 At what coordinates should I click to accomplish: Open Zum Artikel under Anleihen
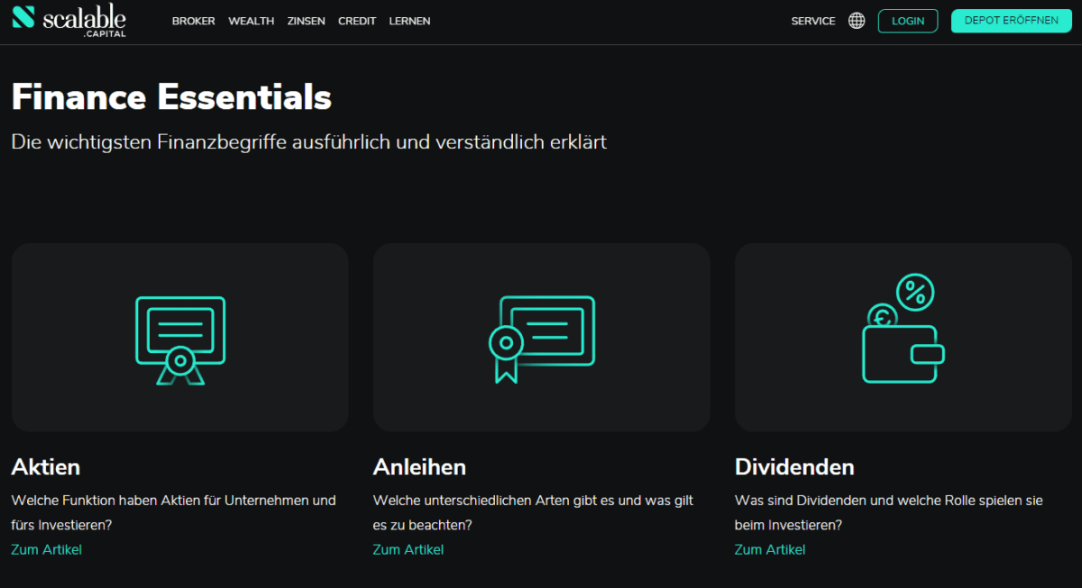(x=408, y=549)
